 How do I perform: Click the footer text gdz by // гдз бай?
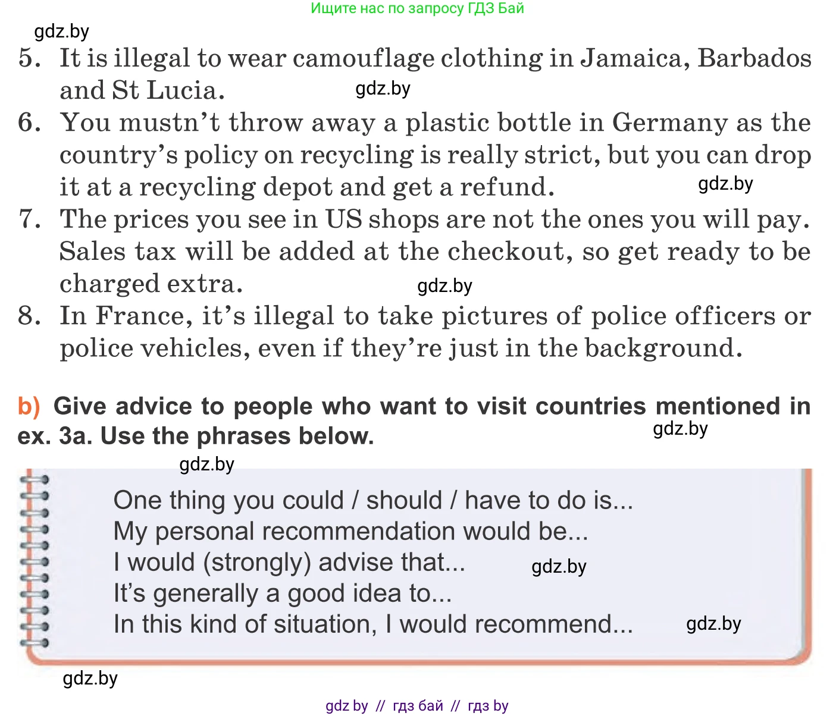point(417,705)
